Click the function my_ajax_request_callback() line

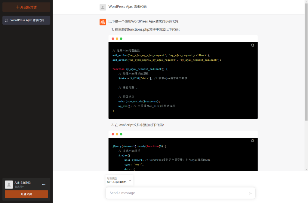140,69
